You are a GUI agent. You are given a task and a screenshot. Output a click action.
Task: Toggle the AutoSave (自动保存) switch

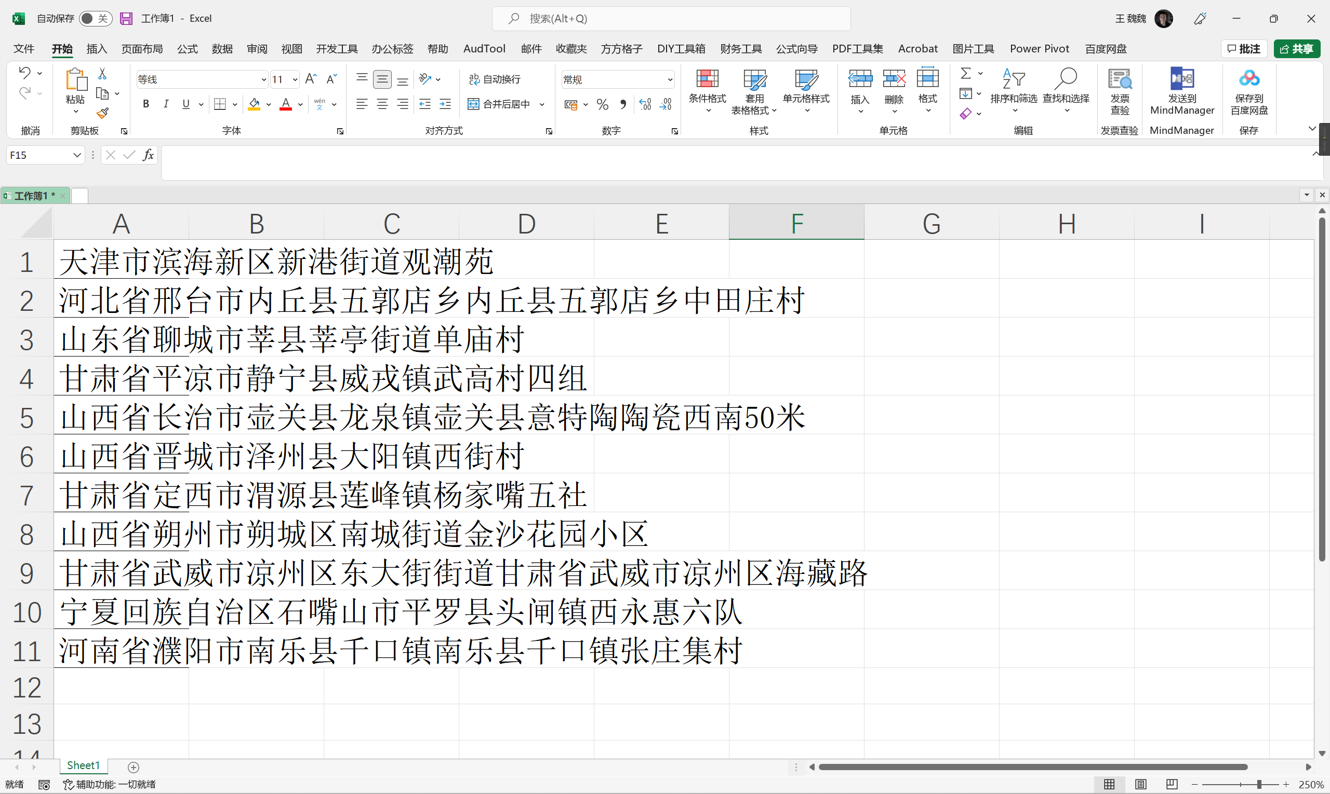coord(96,19)
